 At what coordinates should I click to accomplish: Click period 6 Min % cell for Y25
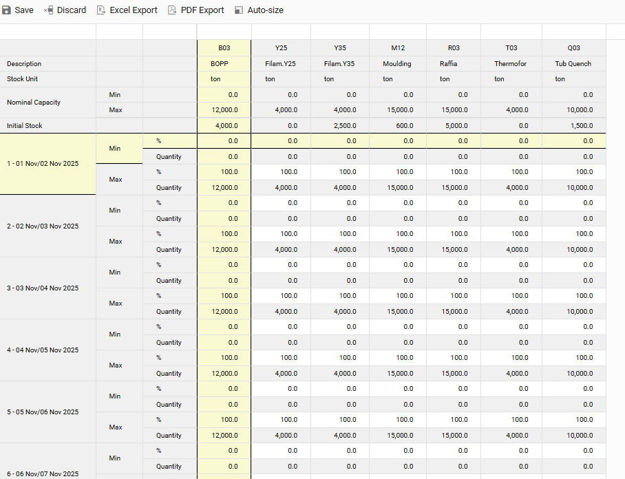coord(281,451)
